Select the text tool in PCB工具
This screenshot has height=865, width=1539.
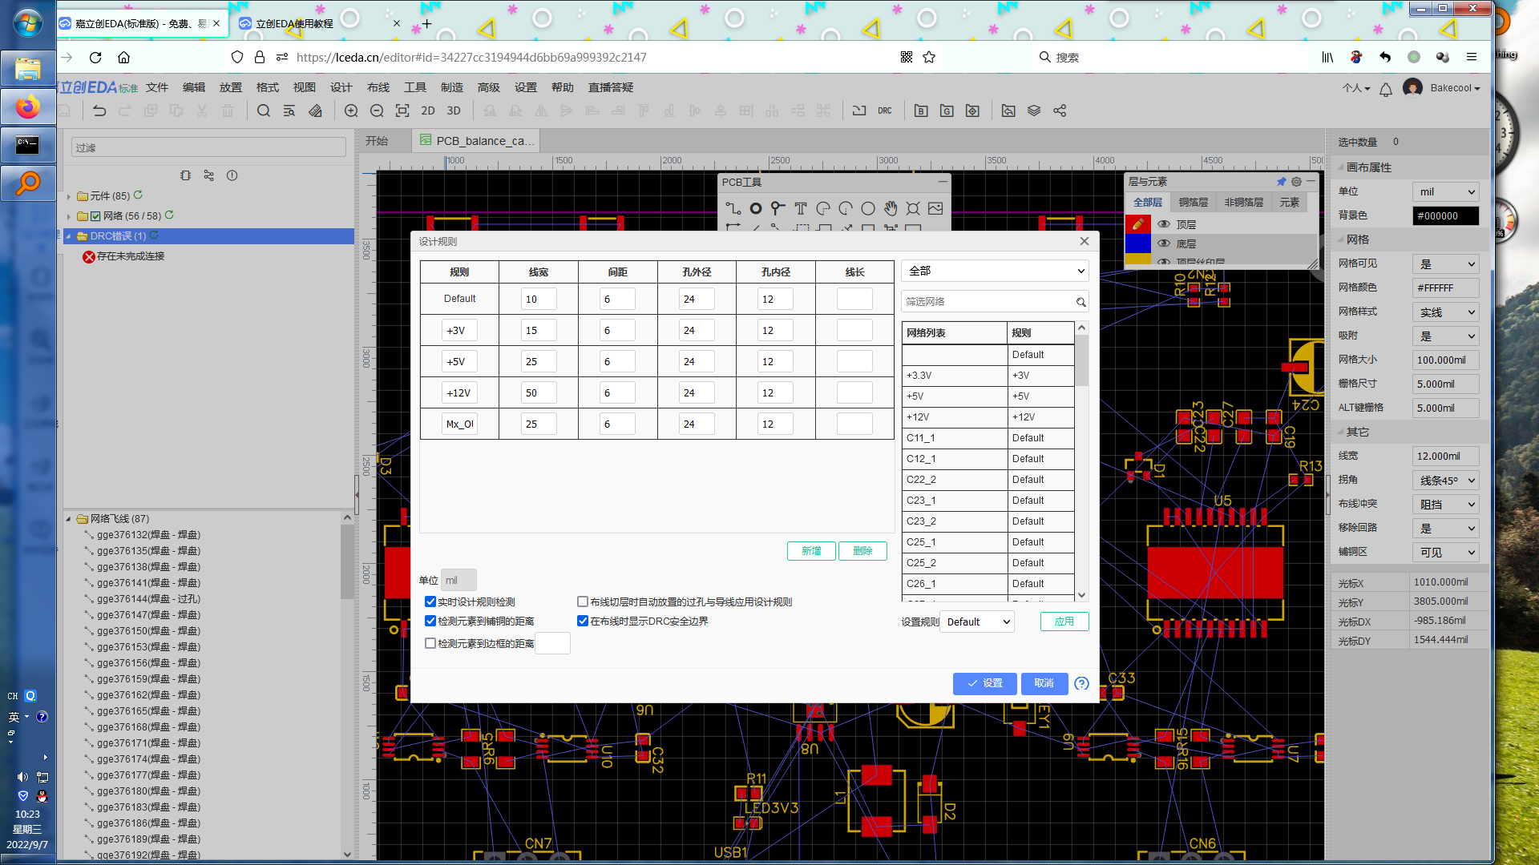point(800,209)
